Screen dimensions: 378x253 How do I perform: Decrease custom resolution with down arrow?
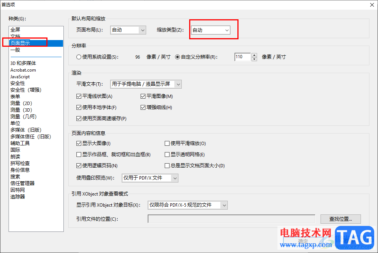254,59
